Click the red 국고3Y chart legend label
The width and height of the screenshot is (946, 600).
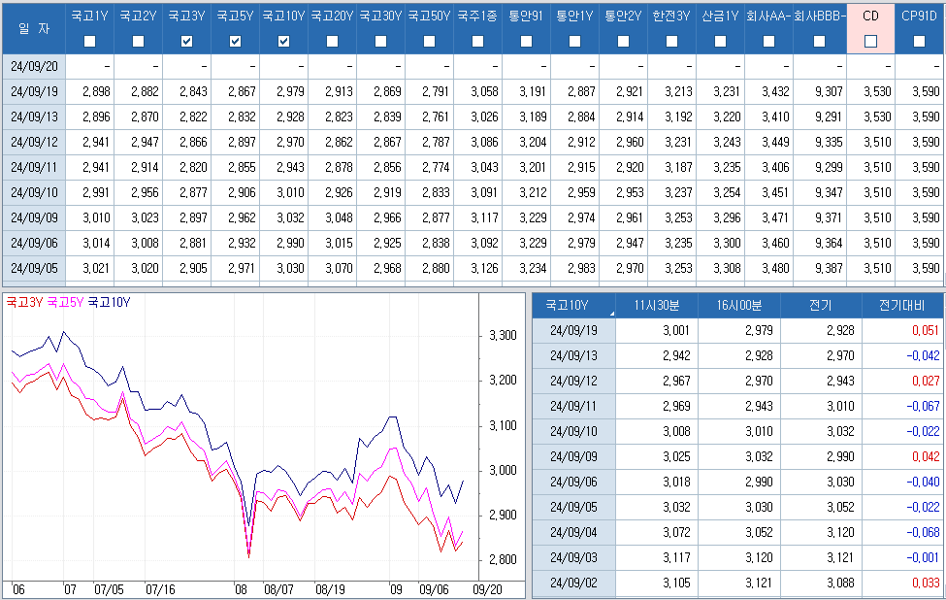(x=24, y=302)
